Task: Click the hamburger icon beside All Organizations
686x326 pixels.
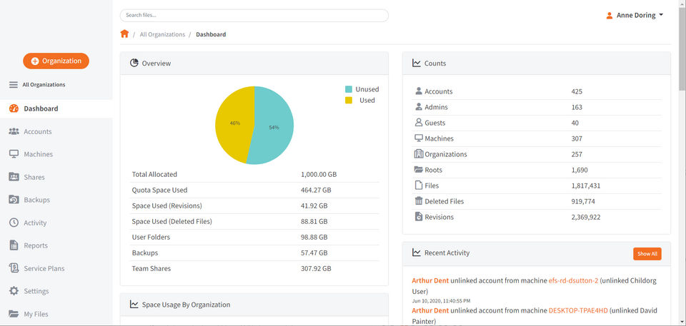Action: click(14, 85)
